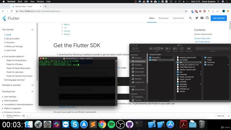The height and width of the screenshot is (130, 231).
Task: Launch Adobe Acrobat from the dock
Action: click(184, 124)
